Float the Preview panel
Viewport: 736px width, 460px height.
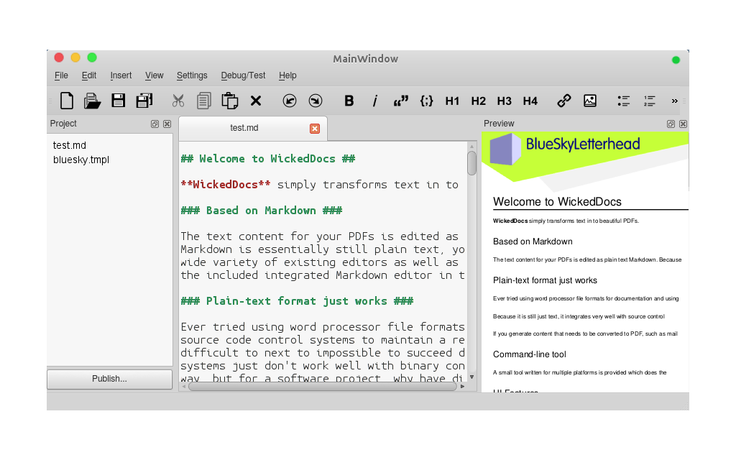tap(671, 124)
